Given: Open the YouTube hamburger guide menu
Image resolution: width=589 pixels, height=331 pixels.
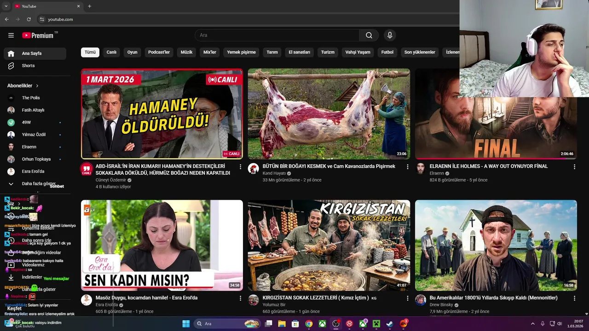Looking at the screenshot, I should [x=11, y=35].
